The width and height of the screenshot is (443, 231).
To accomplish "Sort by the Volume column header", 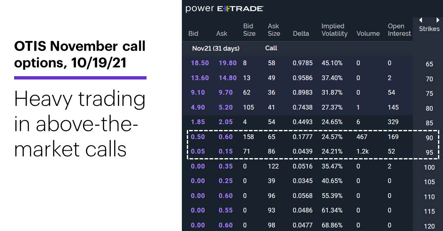I will pos(368,34).
